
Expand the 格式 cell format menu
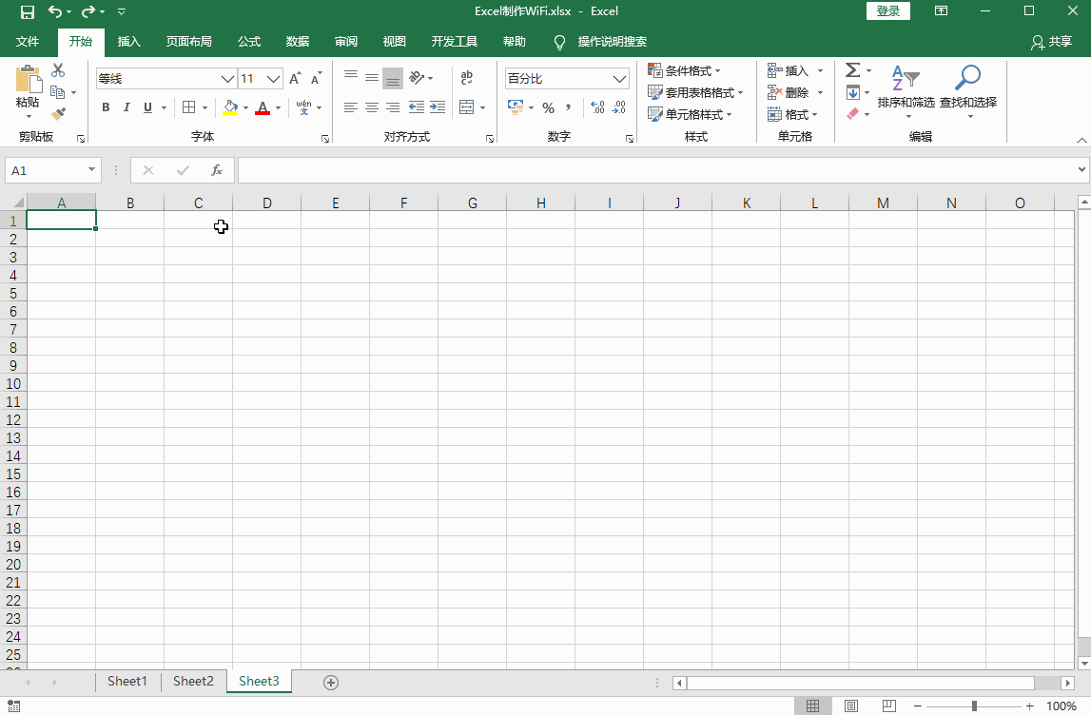tap(792, 114)
